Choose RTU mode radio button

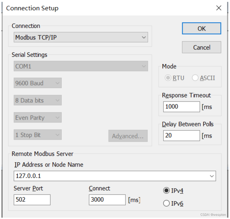pyautogui.click(x=168, y=78)
